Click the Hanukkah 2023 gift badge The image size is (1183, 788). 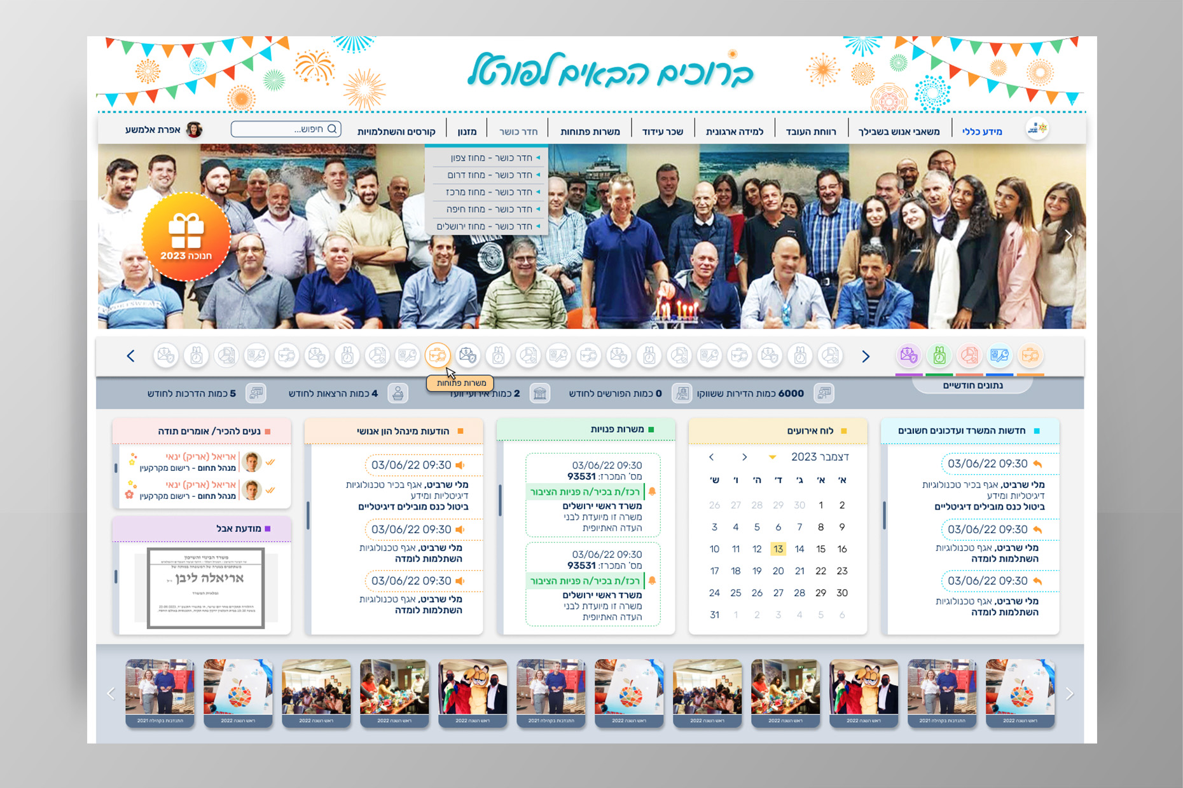click(x=186, y=236)
